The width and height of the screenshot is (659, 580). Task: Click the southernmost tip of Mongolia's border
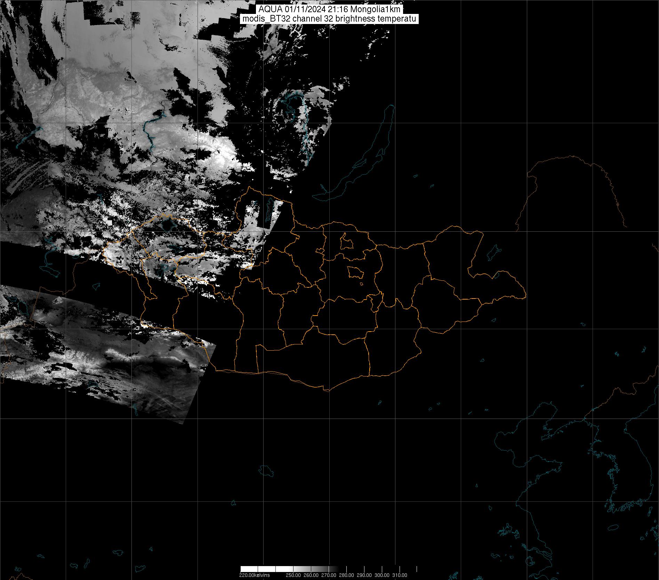click(x=327, y=391)
